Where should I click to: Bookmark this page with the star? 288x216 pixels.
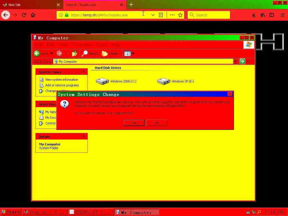point(180,15)
